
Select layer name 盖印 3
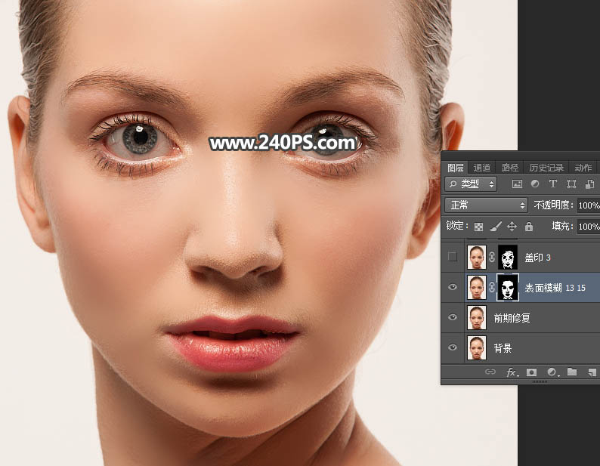click(x=537, y=258)
